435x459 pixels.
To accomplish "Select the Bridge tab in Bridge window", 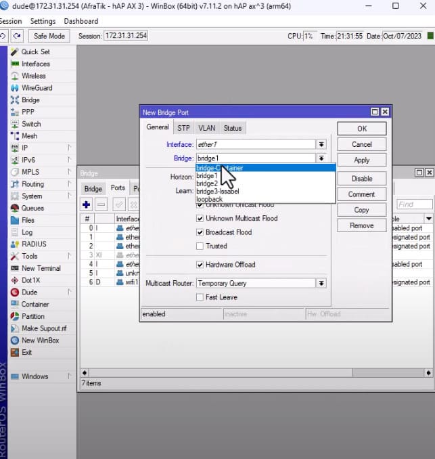I will (93, 189).
